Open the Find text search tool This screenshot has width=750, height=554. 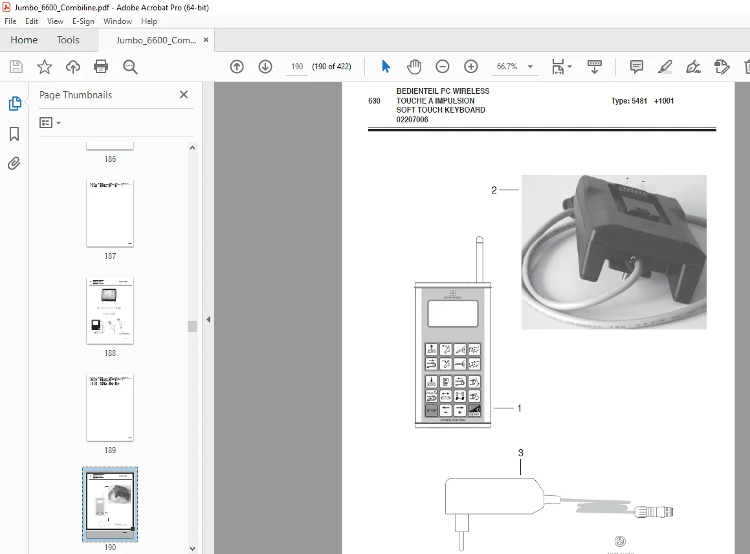130,67
